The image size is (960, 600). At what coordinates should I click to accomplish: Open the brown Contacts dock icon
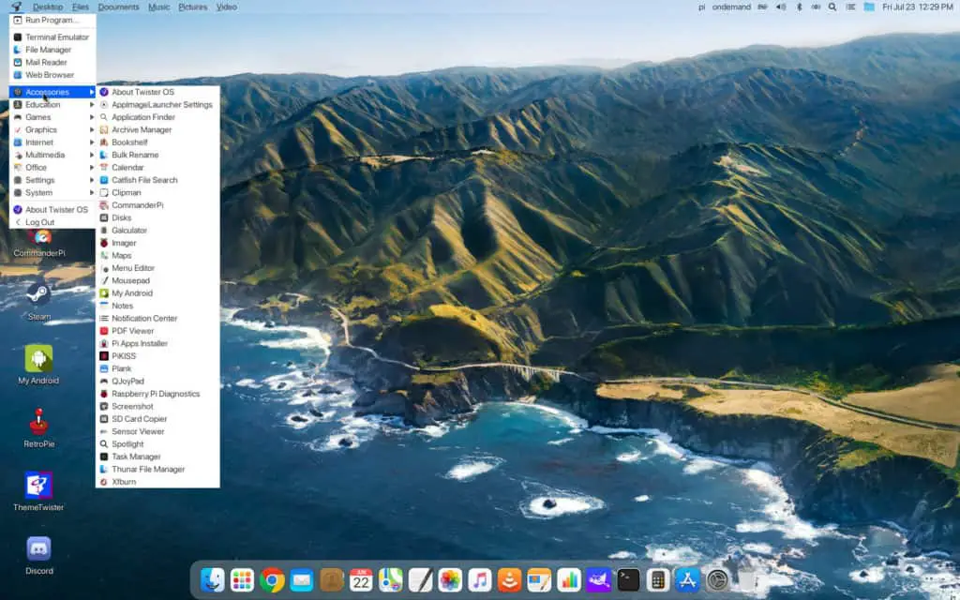point(331,579)
